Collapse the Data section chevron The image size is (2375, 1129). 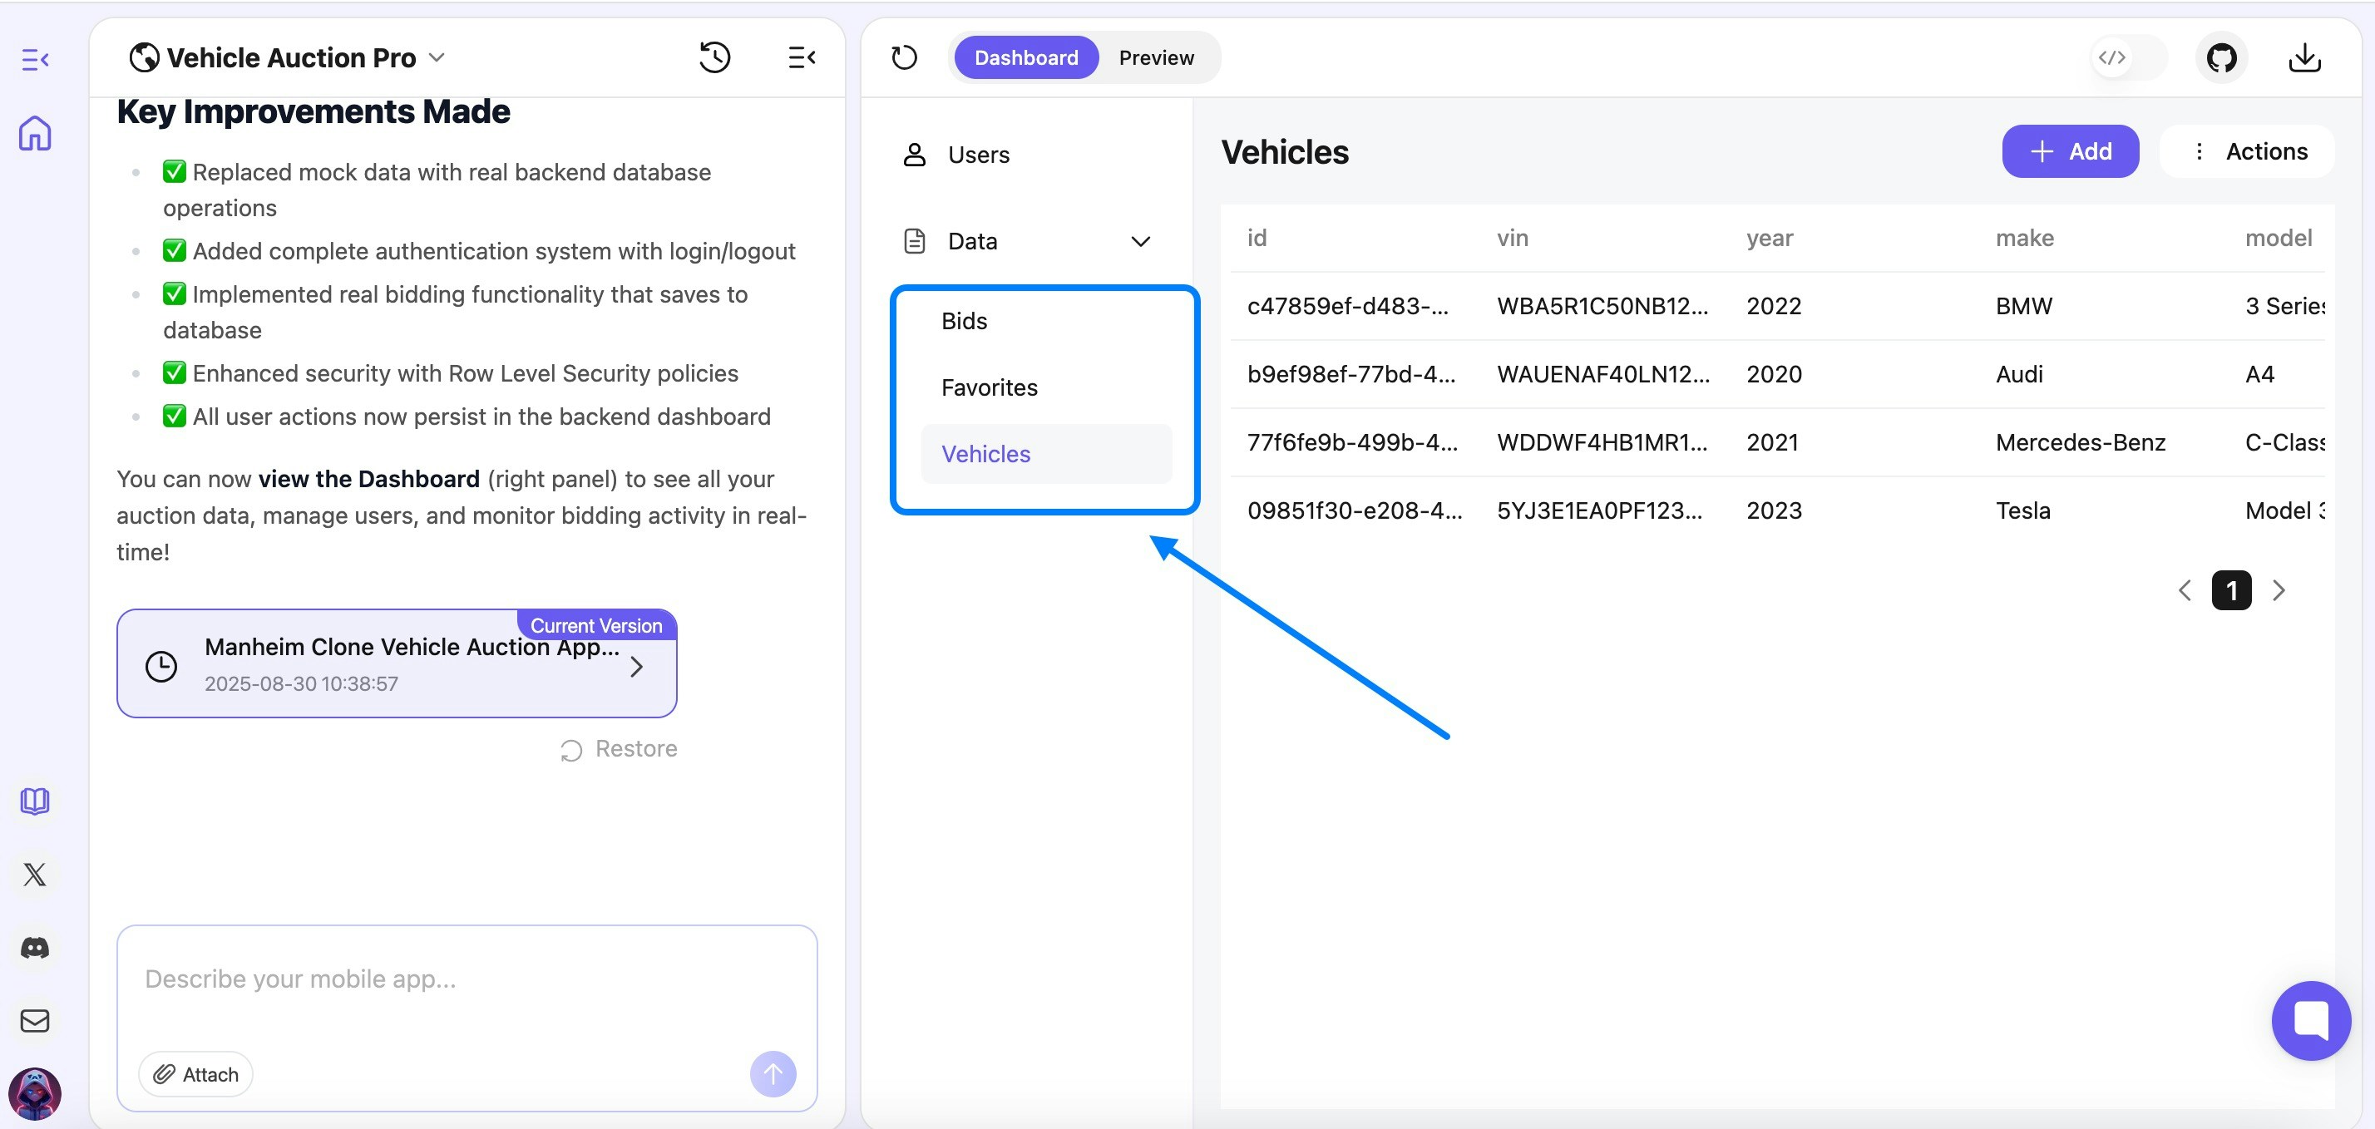click(1142, 240)
